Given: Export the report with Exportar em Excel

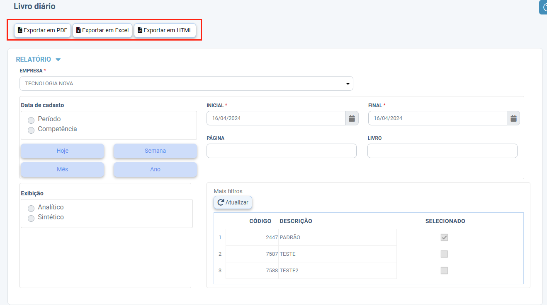Looking at the screenshot, I should click(x=102, y=30).
